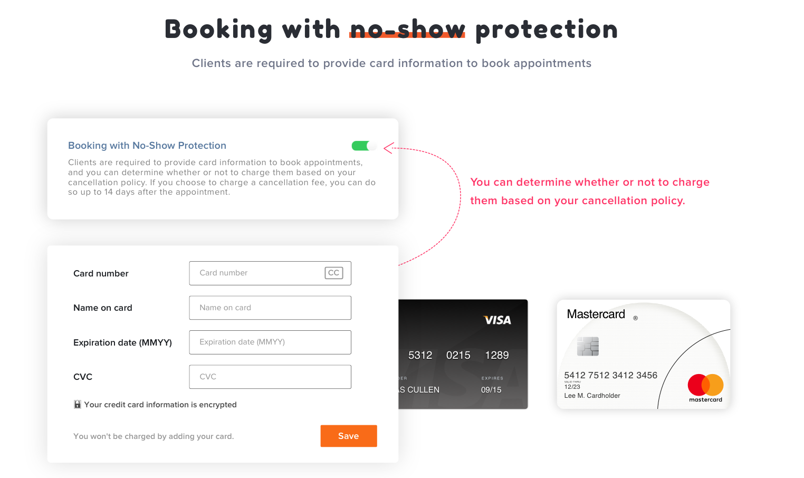This screenshot has width=804, height=478.
Task: Click the pink cancellation policy caption text
Action: (590, 191)
